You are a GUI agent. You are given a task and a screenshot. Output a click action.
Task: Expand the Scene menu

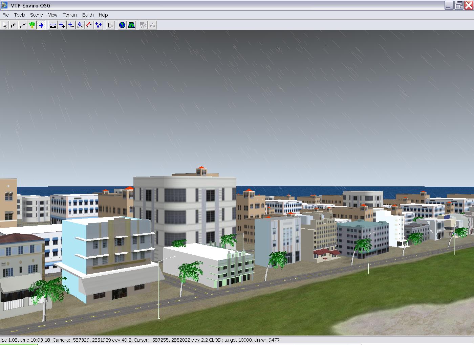pos(36,15)
